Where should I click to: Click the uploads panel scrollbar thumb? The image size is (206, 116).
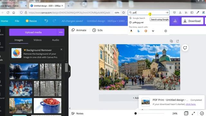66,68
